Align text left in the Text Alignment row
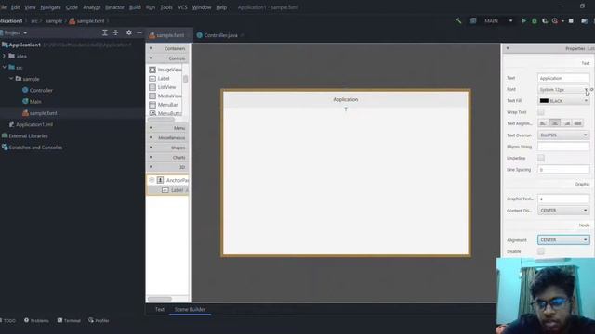This screenshot has width=595, height=334. tap(543, 123)
